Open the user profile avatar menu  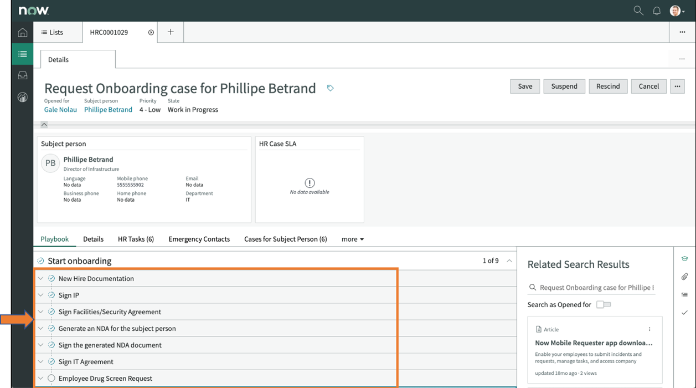(x=677, y=11)
